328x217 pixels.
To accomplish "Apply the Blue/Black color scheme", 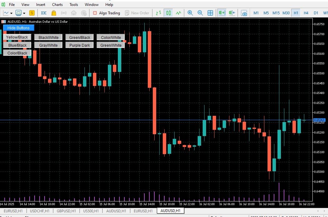I will (17, 45).
